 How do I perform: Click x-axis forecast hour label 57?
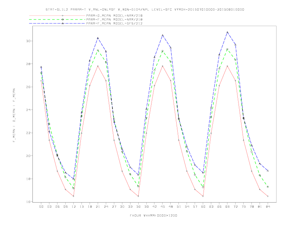(x=195, y=207)
